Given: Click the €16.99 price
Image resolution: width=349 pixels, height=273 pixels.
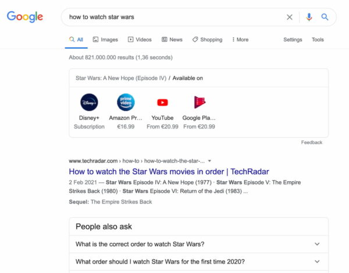Looking at the screenshot, I should click(126, 127).
